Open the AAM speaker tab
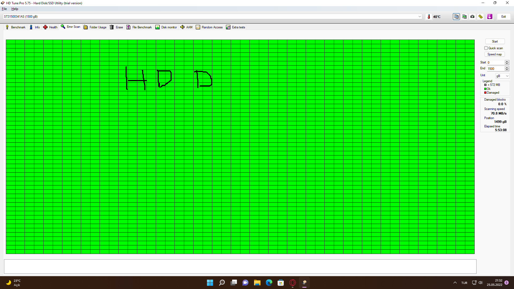This screenshot has width=514, height=289. pos(186,27)
